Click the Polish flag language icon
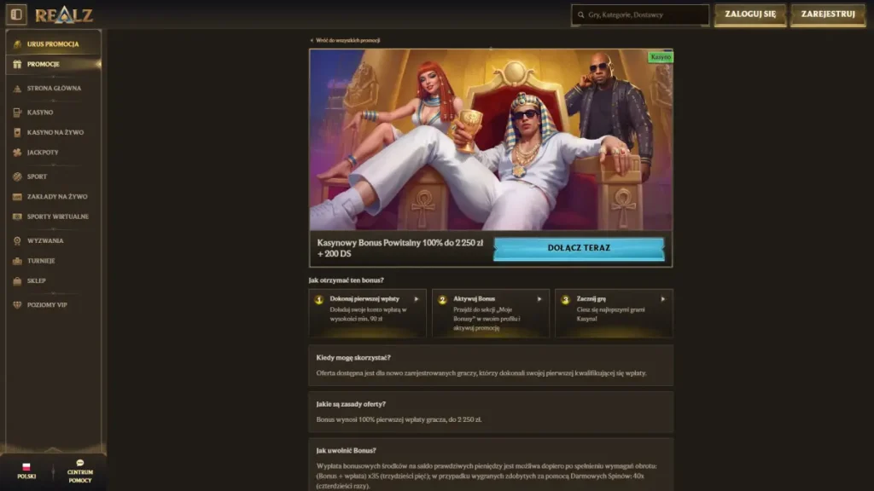The width and height of the screenshot is (874, 491). tap(26, 466)
